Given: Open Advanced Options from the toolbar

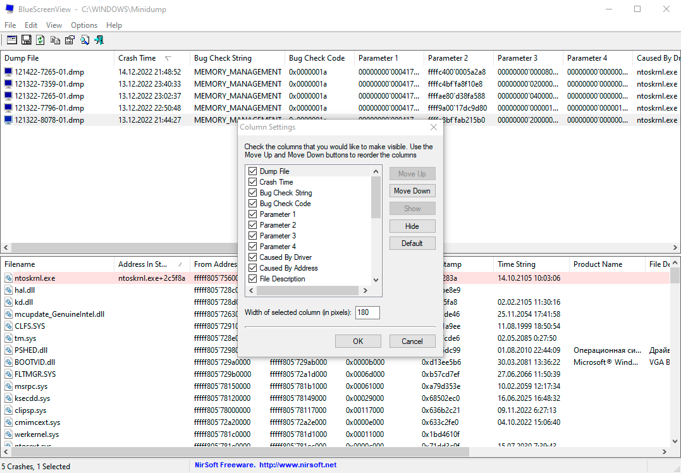Looking at the screenshot, I should 12,40.
